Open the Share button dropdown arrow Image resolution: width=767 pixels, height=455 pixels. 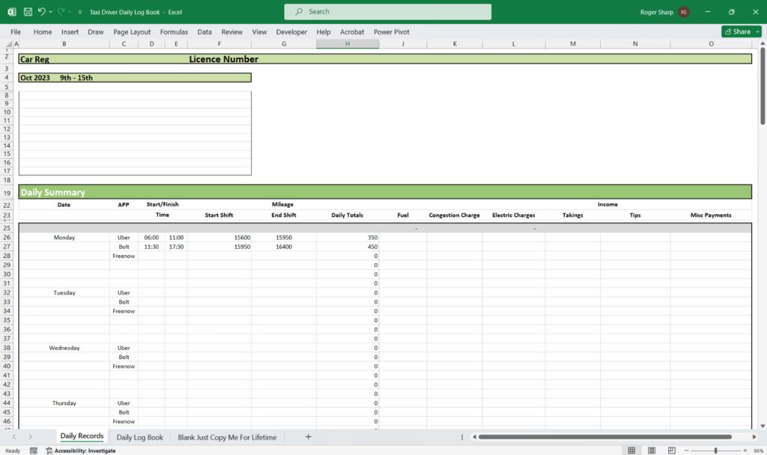click(757, 31)
